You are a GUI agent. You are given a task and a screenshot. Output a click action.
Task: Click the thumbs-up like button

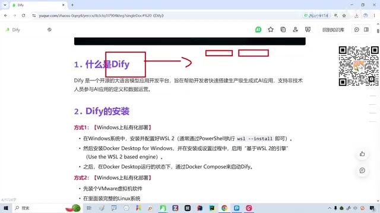coord(362,154)
